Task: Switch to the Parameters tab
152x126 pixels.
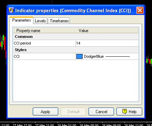Action: pos(22,21)
